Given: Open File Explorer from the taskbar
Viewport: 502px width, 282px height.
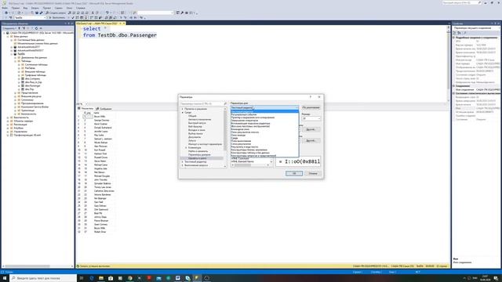Looking at the screenshot, I should tap(101, 278).
